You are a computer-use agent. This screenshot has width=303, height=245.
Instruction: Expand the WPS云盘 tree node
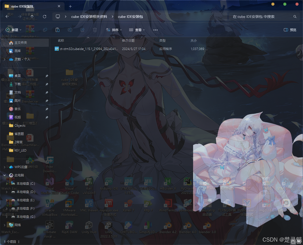[x=4, y=167]
